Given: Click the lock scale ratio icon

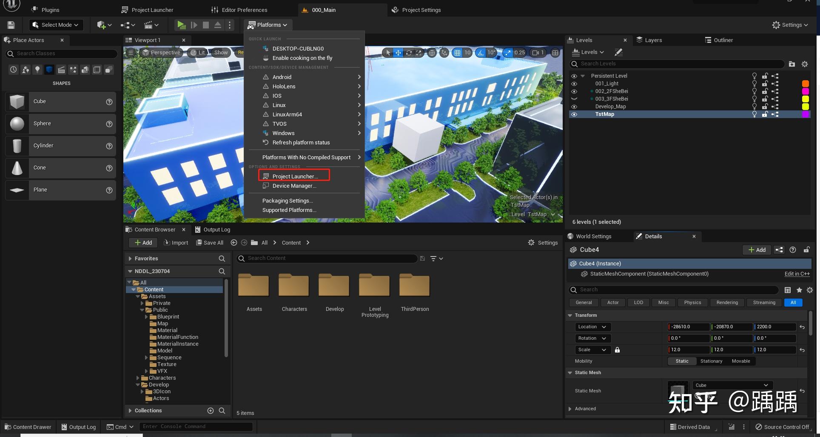Looking at the screenshot, I should pyautogui.click(x=617, y=350).
